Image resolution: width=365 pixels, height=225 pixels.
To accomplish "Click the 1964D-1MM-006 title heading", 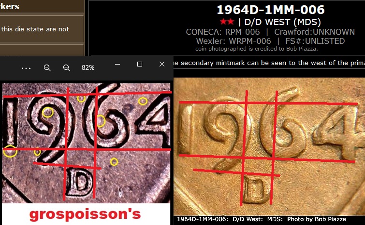I will click(x=271, y=10).
